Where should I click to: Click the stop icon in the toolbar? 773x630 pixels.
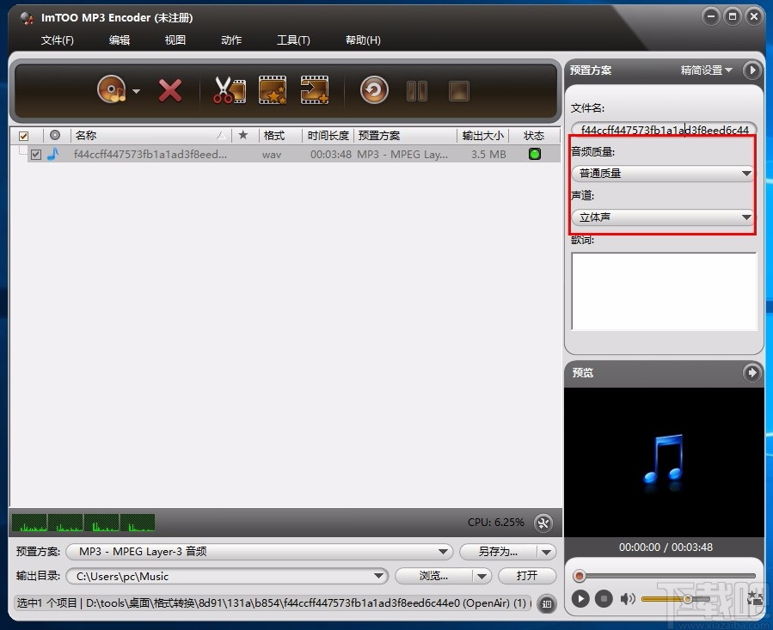click(458, 89)
